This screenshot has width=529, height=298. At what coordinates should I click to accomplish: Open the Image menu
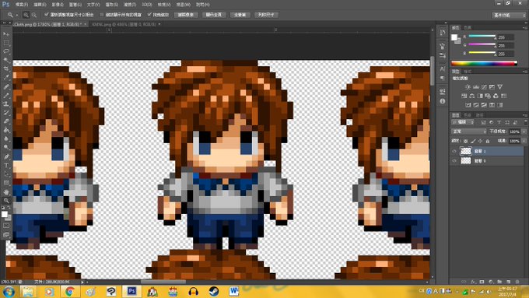[58, 5]
